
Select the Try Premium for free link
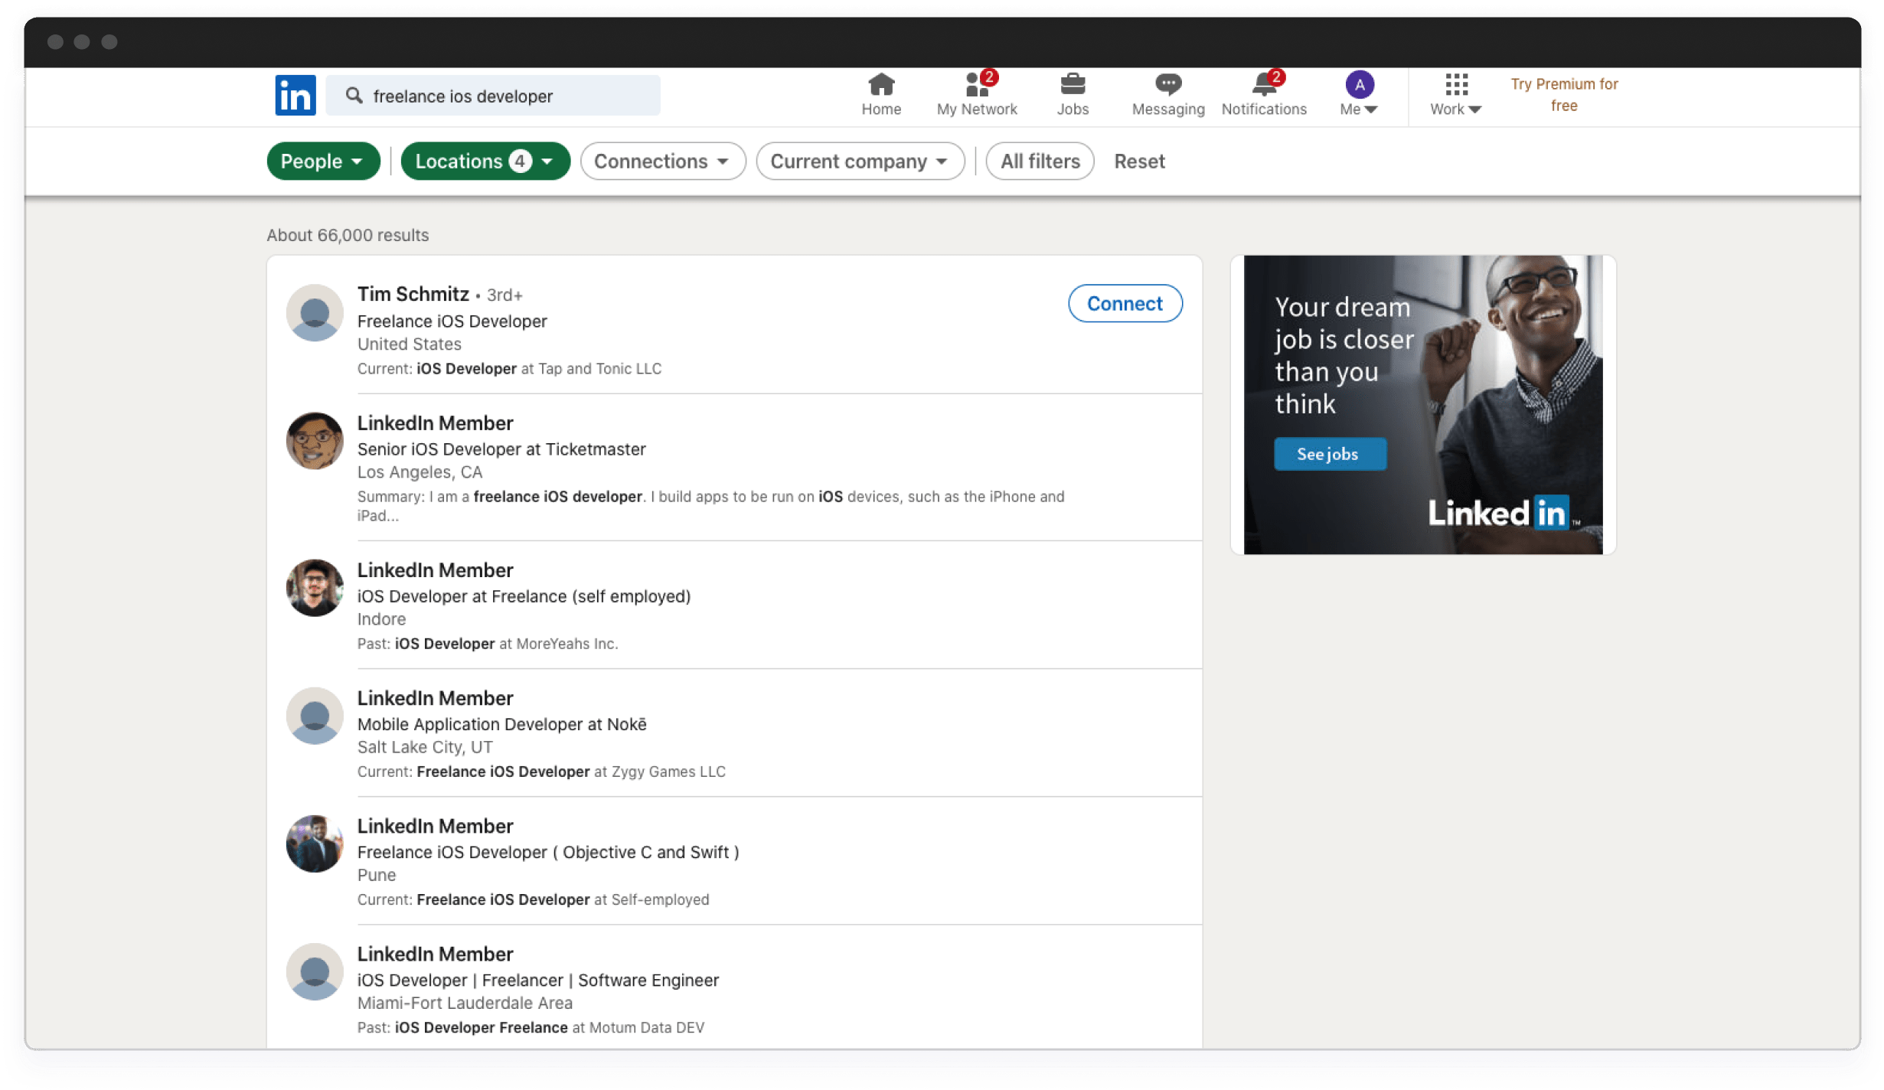point(1563,95)
